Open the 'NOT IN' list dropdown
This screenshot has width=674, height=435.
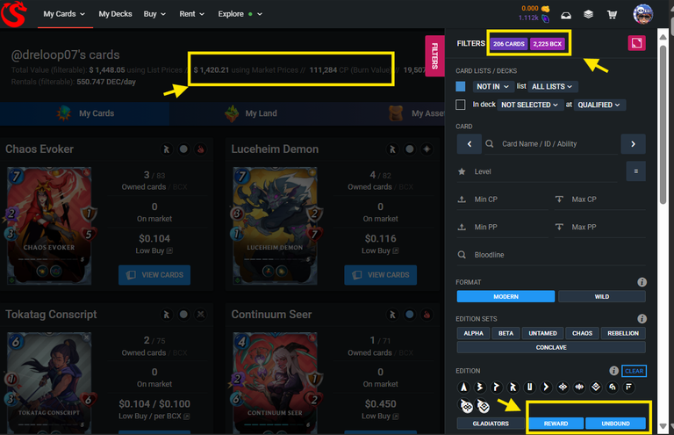pos(492,86)
